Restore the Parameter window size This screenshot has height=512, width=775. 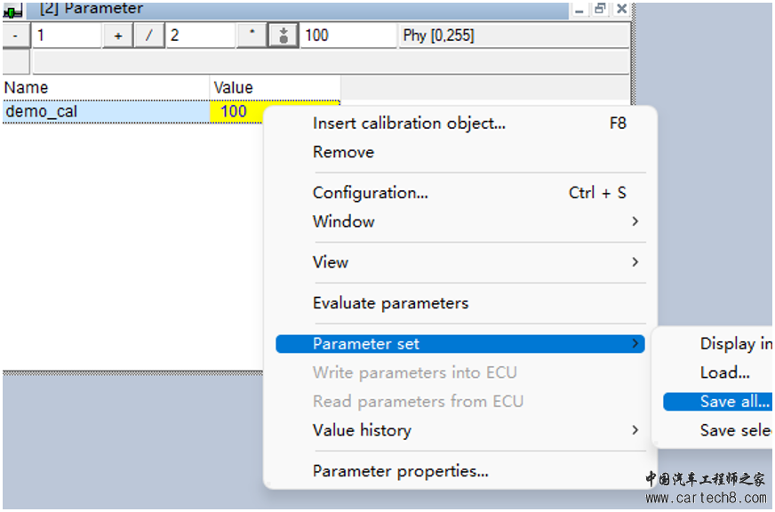point(600,9)
